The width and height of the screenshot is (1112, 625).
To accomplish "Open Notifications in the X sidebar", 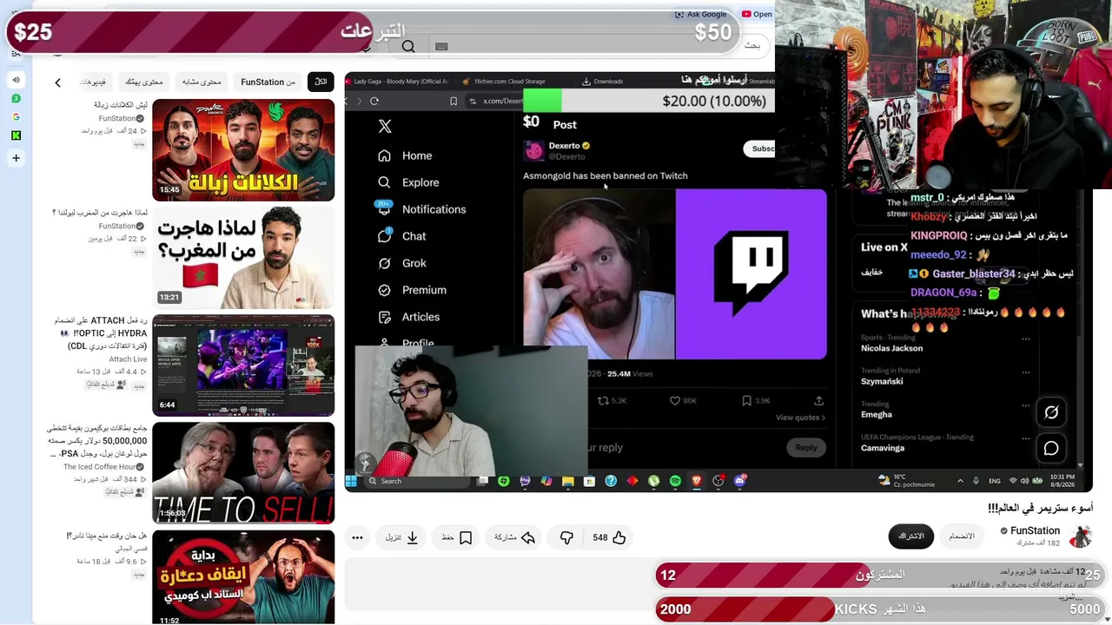I will [x=422, y=209].
